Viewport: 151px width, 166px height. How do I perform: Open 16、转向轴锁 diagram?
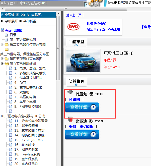click(x=25, y=145)
